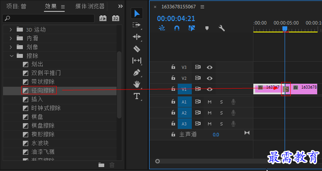Viewport: 322px width, 171px height.
Task: Open Timeline display settings wrench
Action: 222,28
